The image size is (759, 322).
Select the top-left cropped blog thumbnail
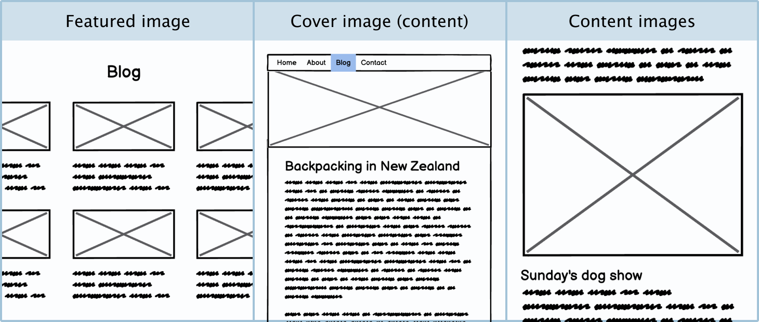point(26,126)
